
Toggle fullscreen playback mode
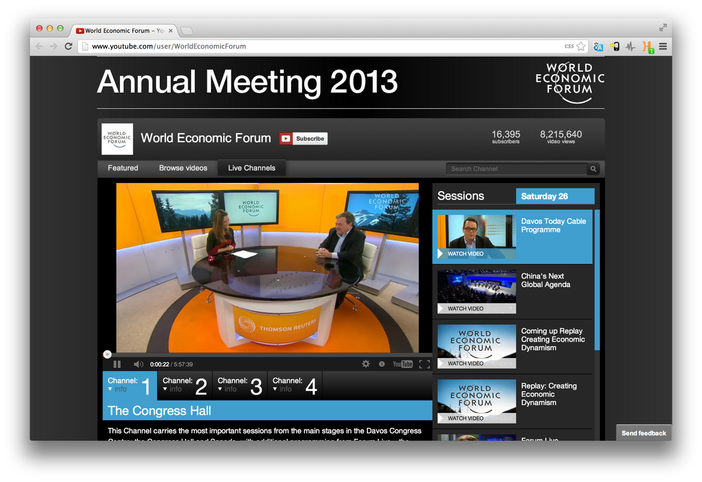pyautogui.click(x=424, y=364)
